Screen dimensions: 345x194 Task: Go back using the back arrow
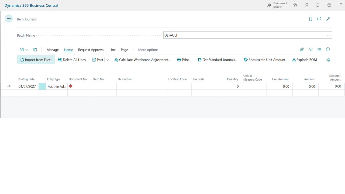9,19
